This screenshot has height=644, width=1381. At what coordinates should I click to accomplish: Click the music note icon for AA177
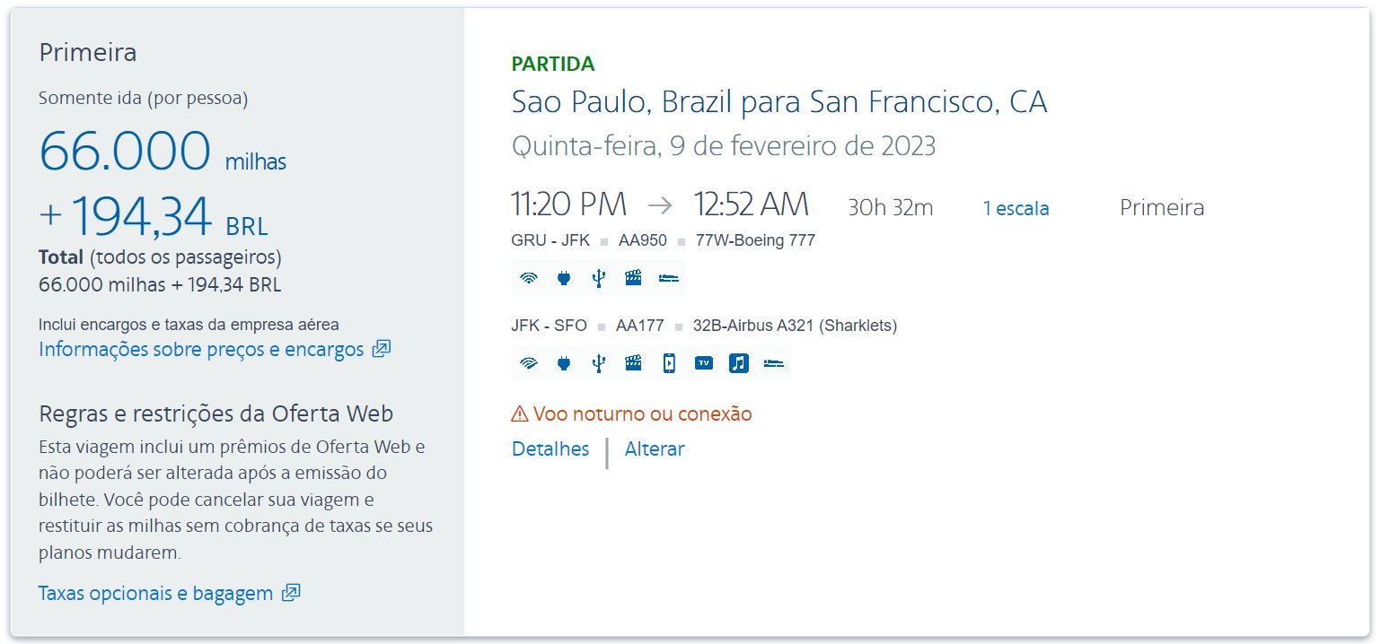738,363
